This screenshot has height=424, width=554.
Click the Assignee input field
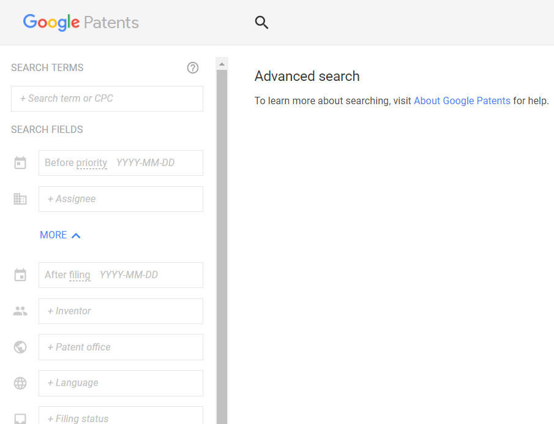click(x=121, y=199)
